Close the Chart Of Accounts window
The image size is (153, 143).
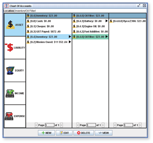[144, 6]
